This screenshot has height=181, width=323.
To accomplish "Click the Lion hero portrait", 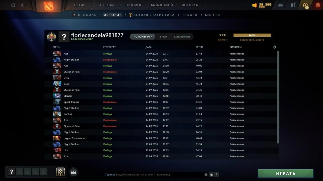I will point(57,150).
